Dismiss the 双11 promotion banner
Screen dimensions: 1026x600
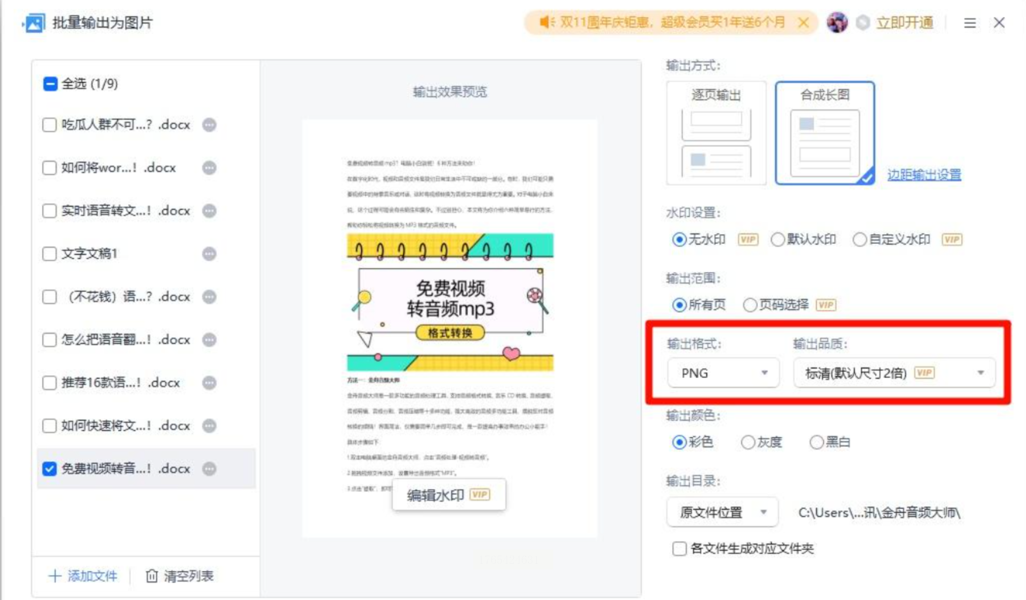[x=803, y=22]
